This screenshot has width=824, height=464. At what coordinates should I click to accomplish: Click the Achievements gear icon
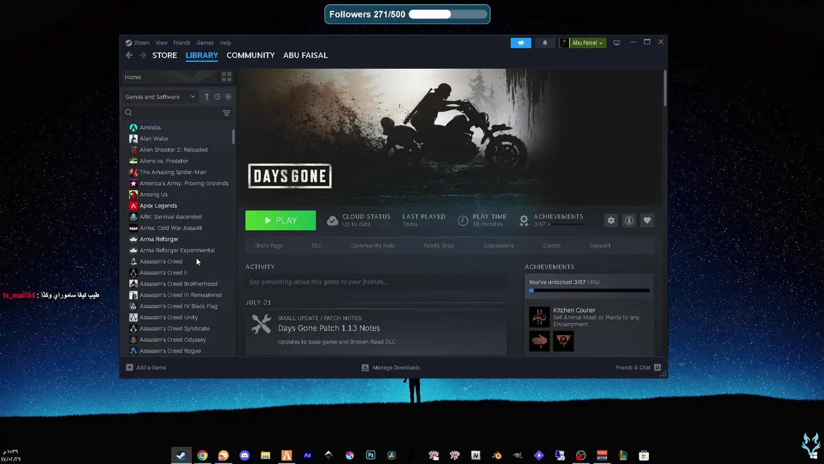pos(524,220)
